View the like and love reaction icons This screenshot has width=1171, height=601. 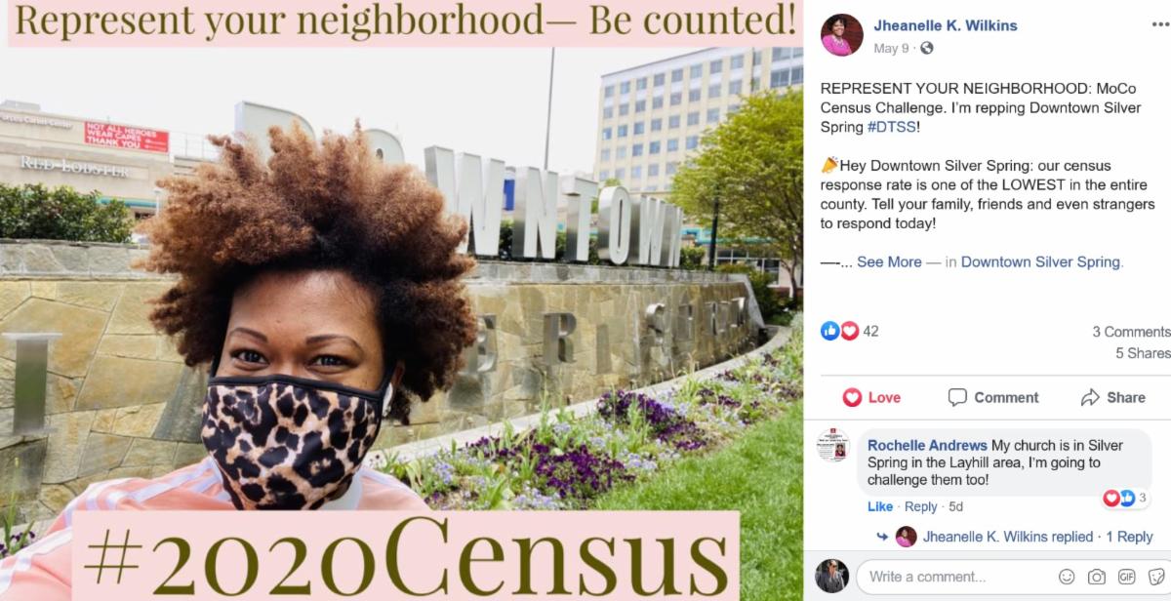(x=839, y=331)
